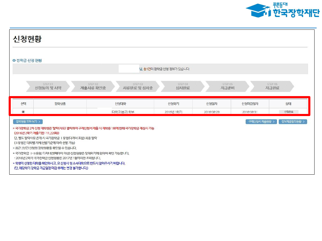Click the 신청일자 column header

click(x=212, y=104)
